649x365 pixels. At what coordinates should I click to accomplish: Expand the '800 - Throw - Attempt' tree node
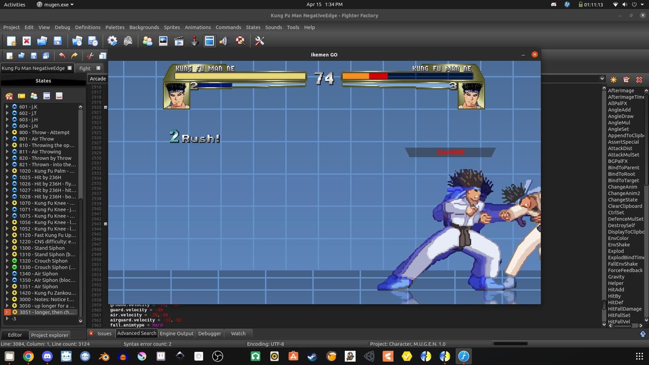(7, 132)
